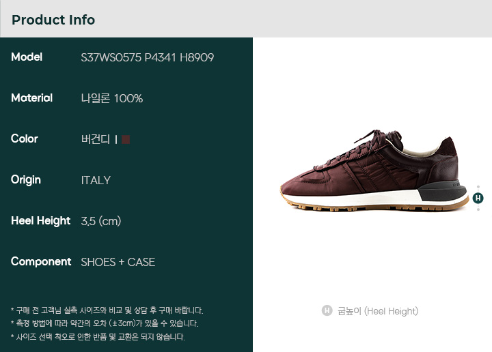This screenshot has width=492, height=352.
Task: Click the size-mistake return policy note
Action: (98, 337)
